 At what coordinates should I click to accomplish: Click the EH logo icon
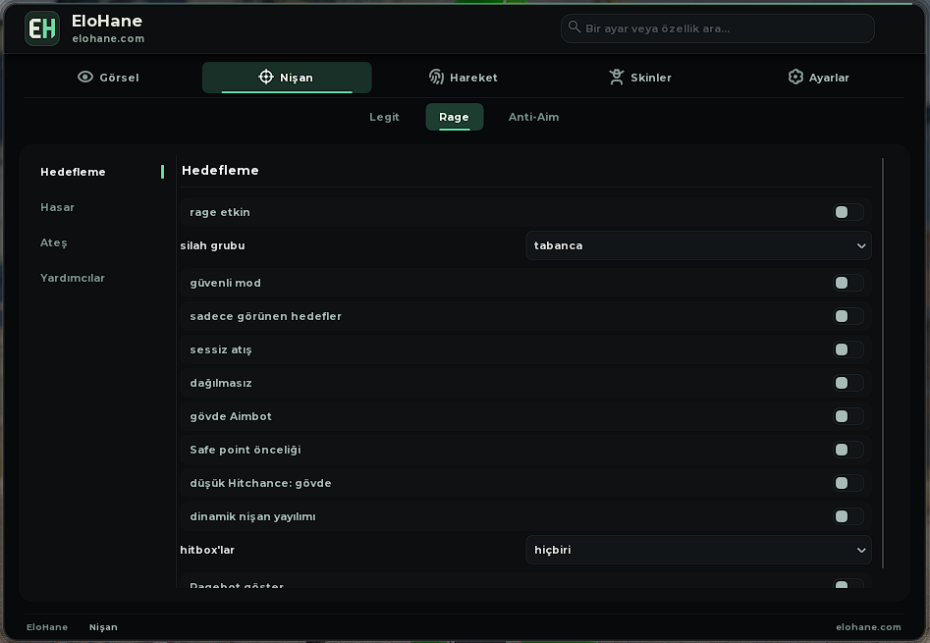point(42,28)
